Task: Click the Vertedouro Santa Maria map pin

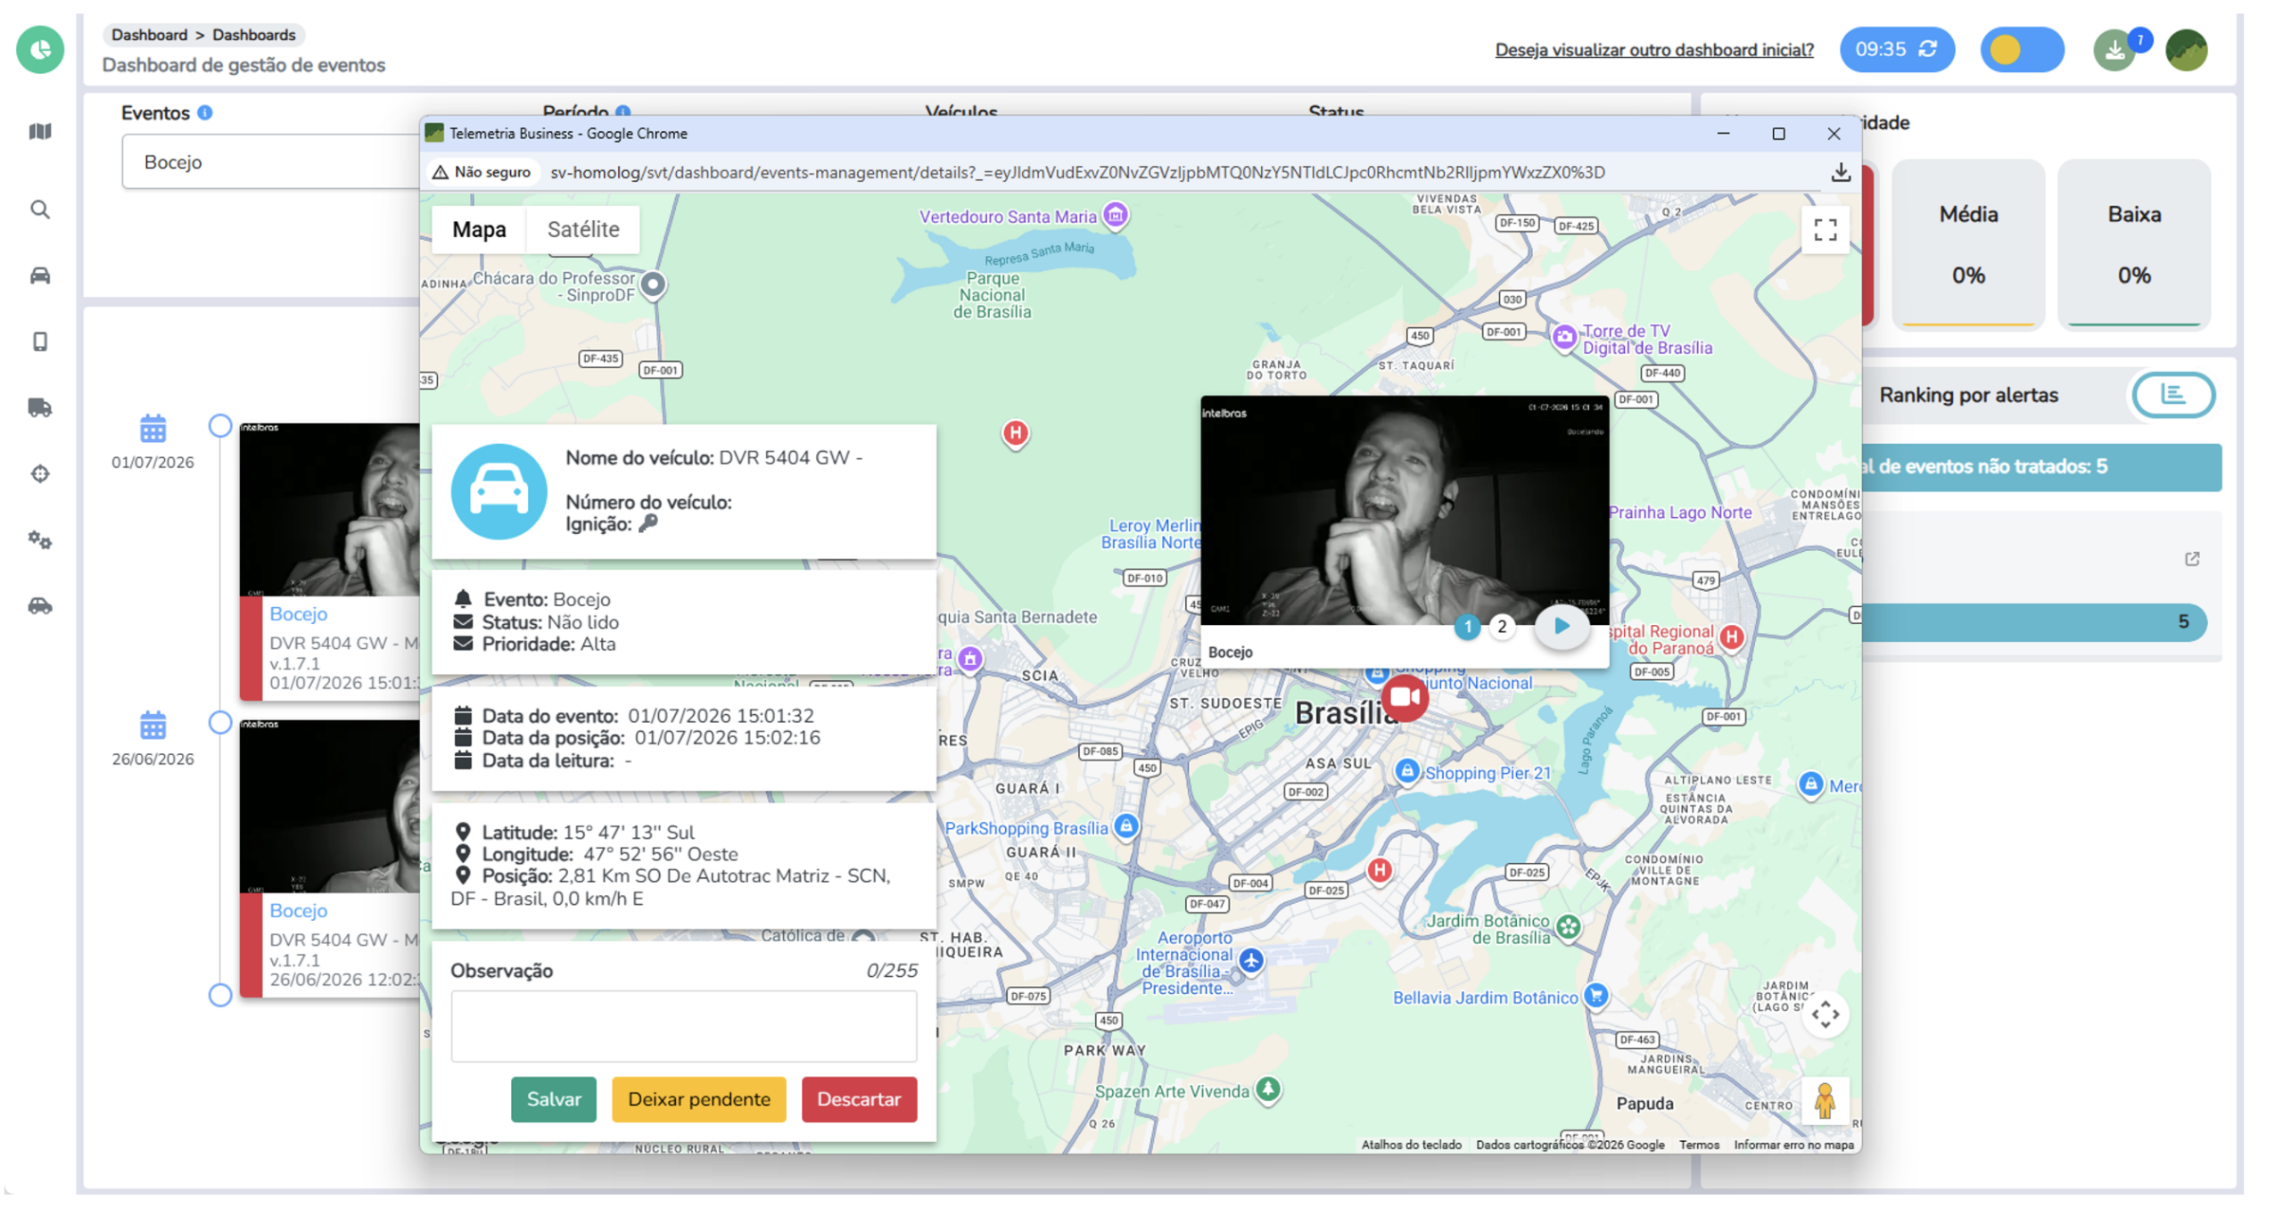Action: click(1115, 214)
